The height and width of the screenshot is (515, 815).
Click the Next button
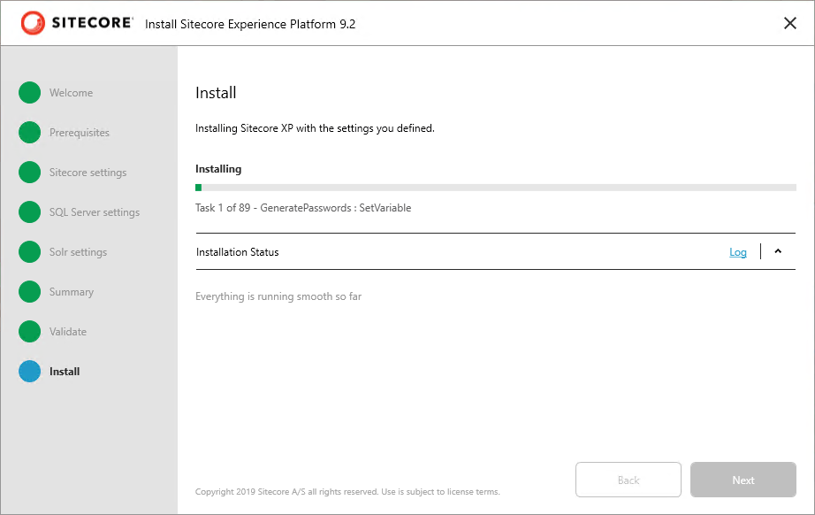(743, 480)
